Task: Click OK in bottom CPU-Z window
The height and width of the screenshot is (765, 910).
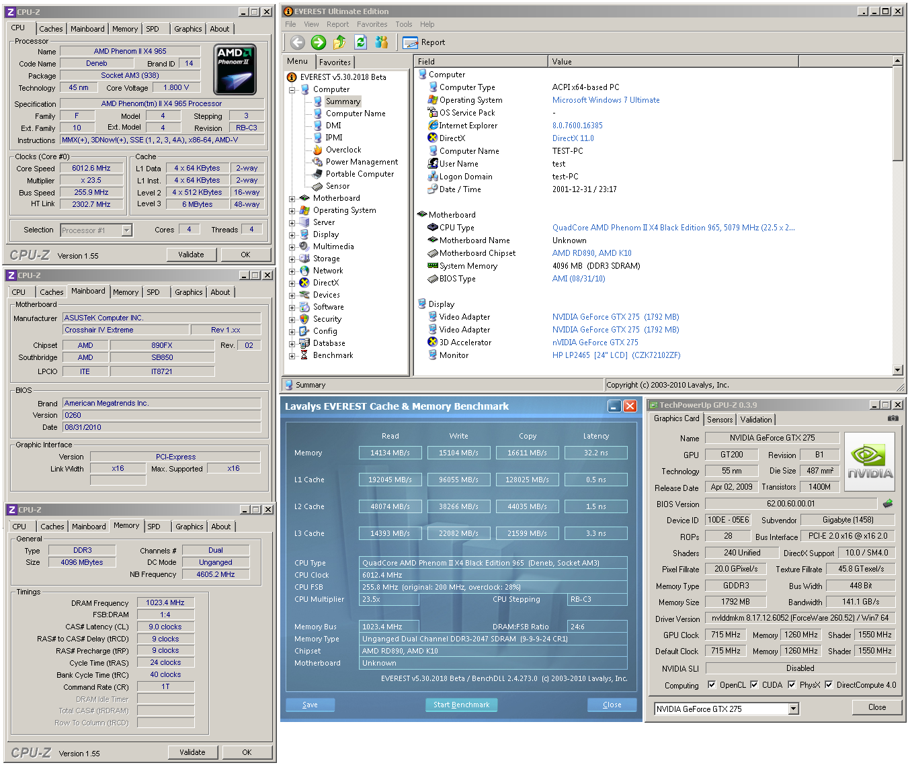Action: (247, 752)
